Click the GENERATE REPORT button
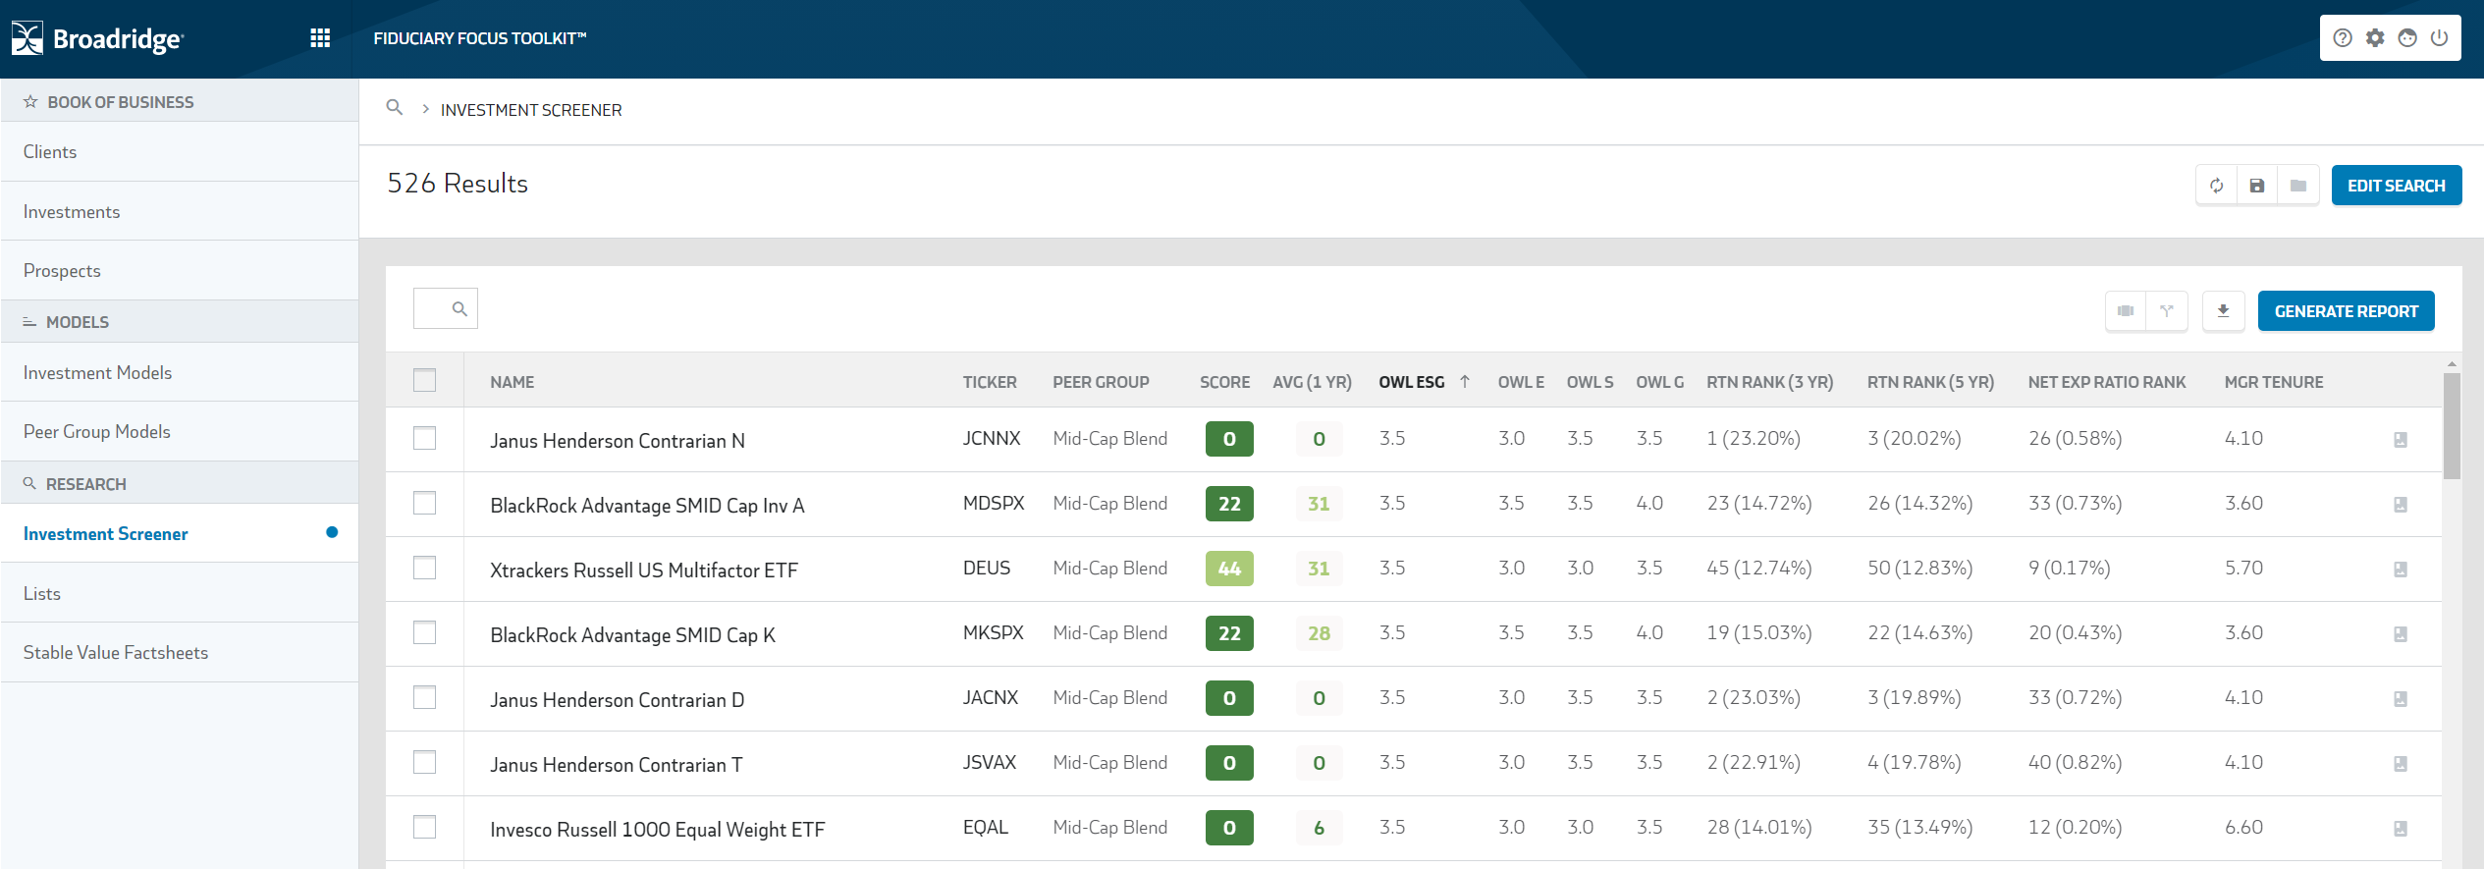2484x869 pixels. pos(2346,311)
